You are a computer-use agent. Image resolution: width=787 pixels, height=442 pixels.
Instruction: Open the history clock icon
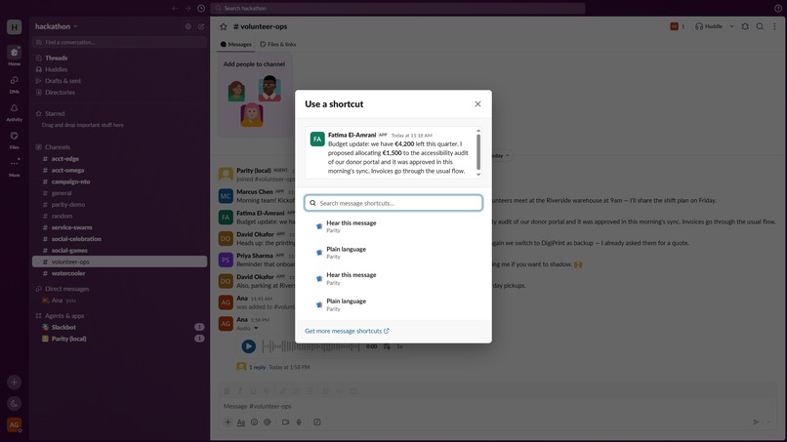[201, 8]
